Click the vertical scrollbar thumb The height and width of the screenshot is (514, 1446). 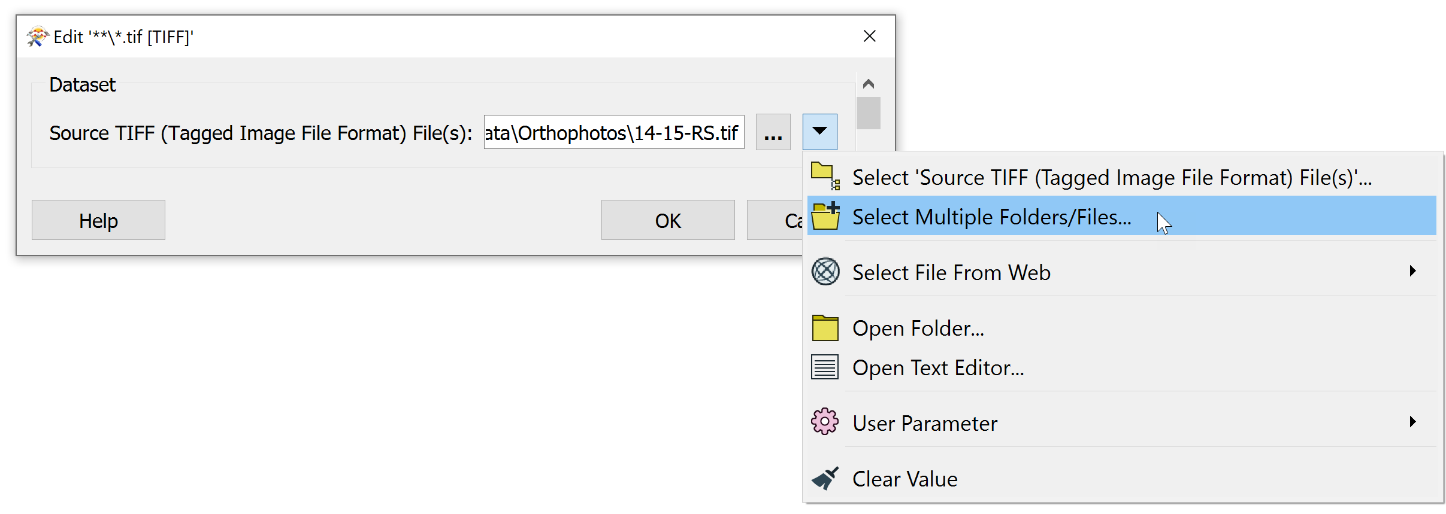tap(869, 112)
